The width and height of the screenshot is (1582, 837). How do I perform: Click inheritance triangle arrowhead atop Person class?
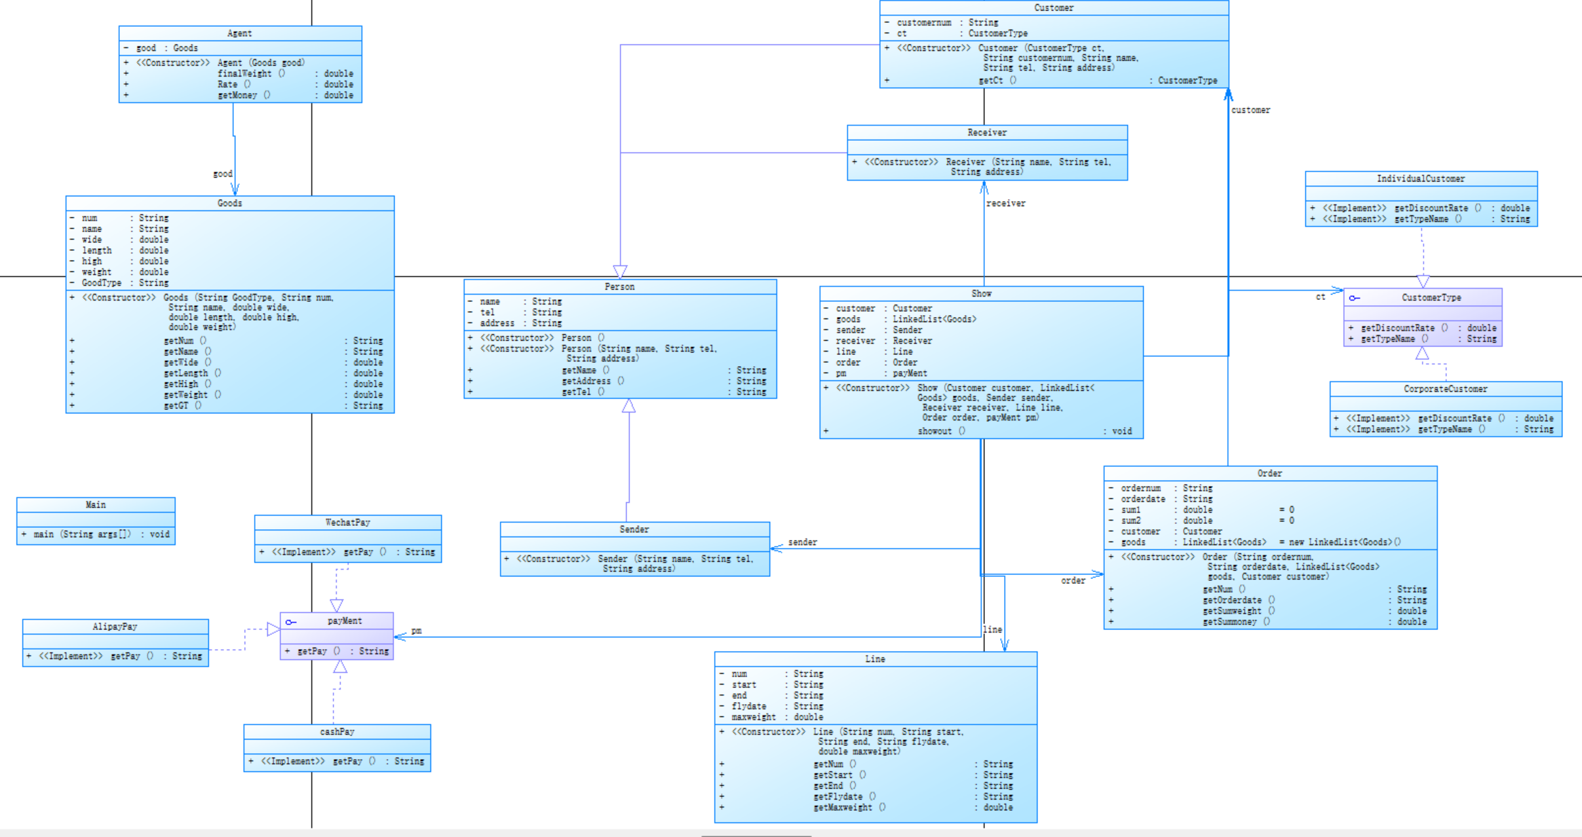coord(620,271)
